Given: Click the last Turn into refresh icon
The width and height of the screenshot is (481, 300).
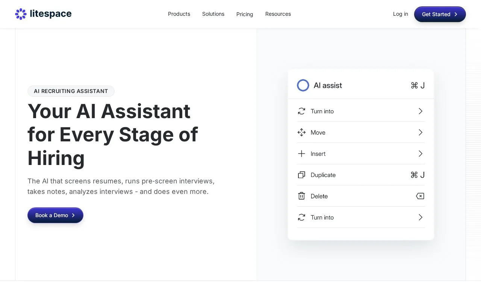Looking at the screenshot, I should pos(301,217).
